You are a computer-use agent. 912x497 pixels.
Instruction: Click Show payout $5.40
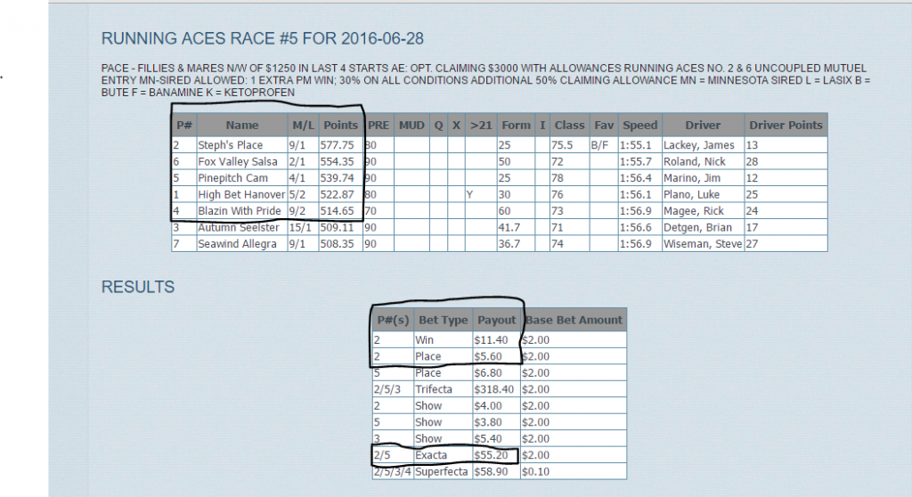[488, 439]
